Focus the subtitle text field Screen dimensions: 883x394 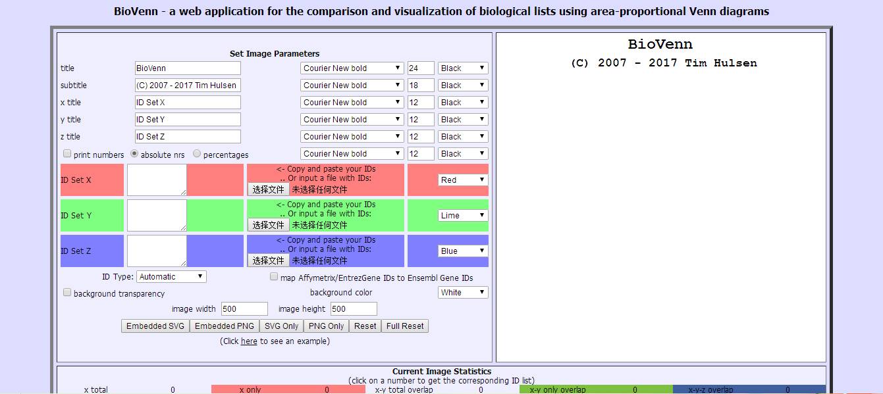coord(188,85)
